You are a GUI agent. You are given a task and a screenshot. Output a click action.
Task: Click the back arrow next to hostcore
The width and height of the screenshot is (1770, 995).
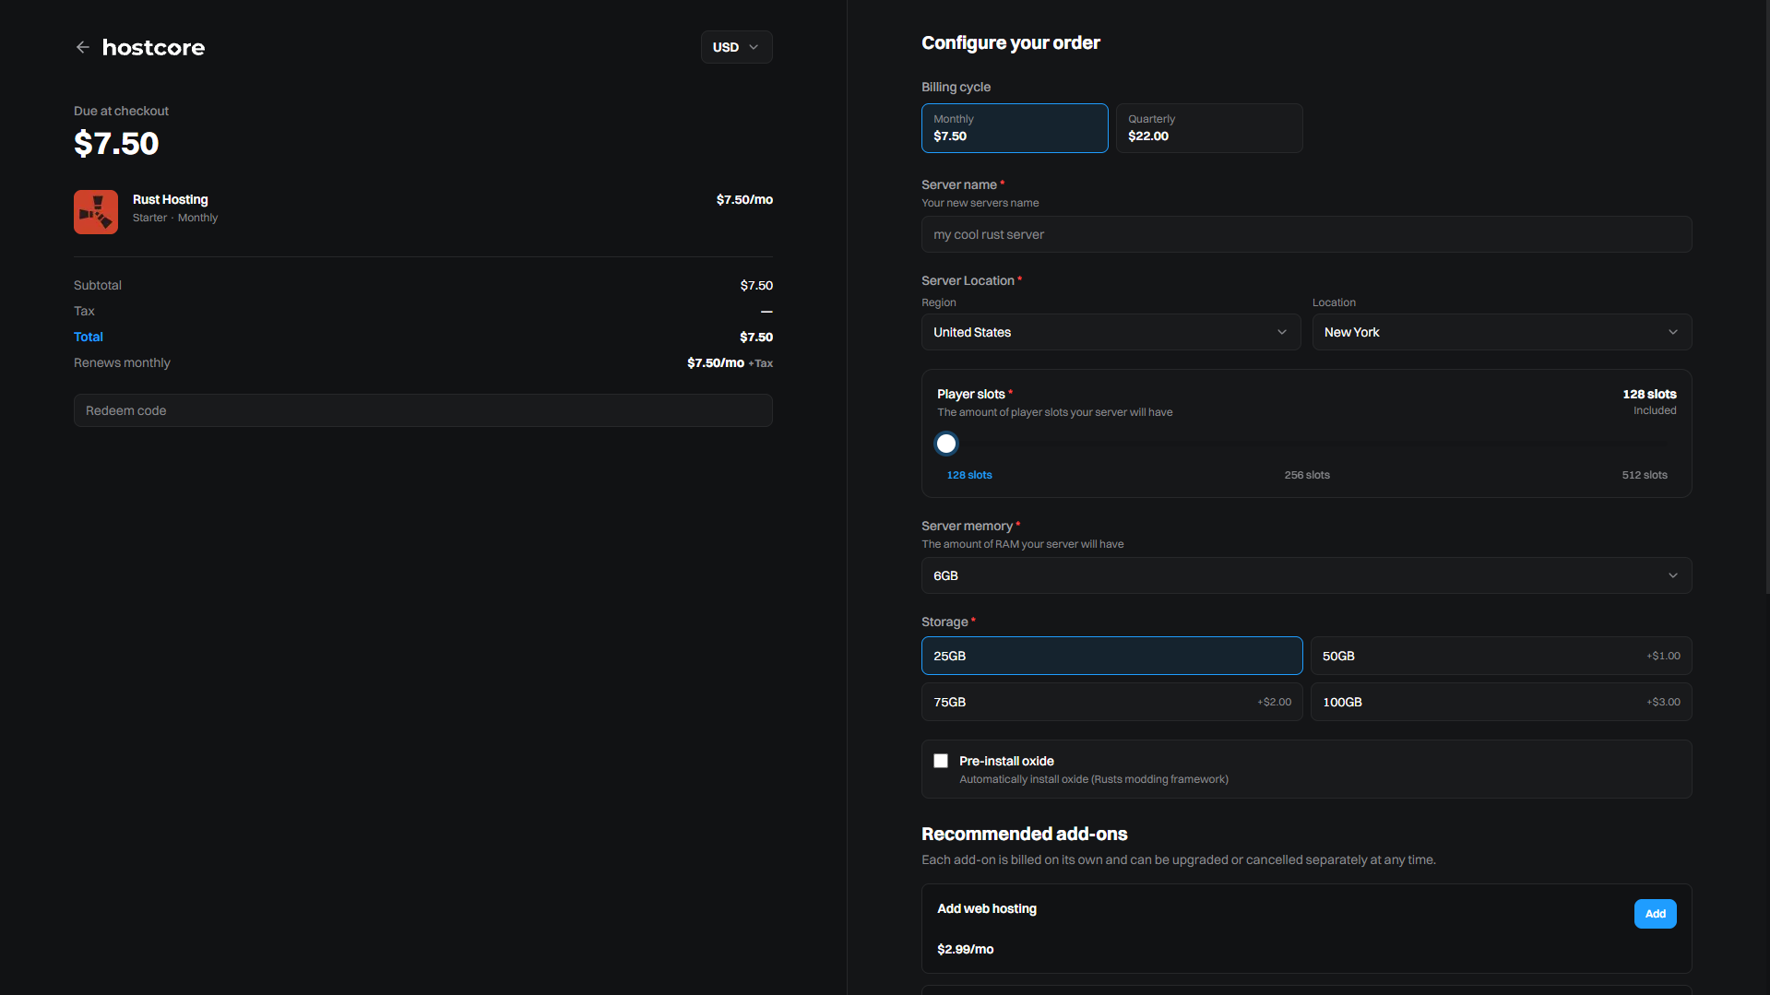click(82, 47)
